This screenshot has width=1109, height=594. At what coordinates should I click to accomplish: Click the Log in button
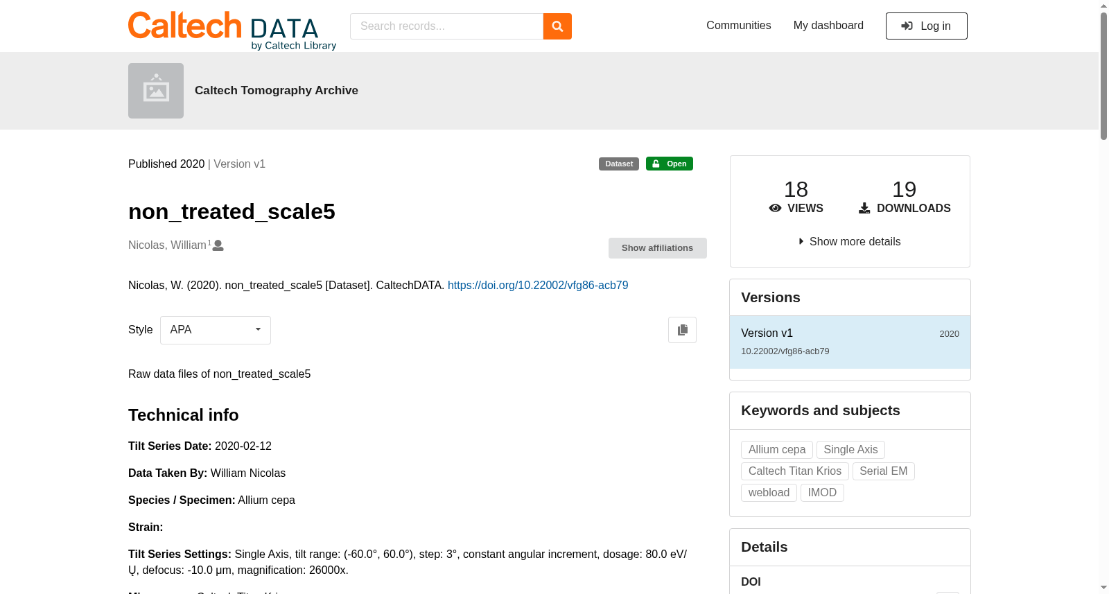click(927, 26)
